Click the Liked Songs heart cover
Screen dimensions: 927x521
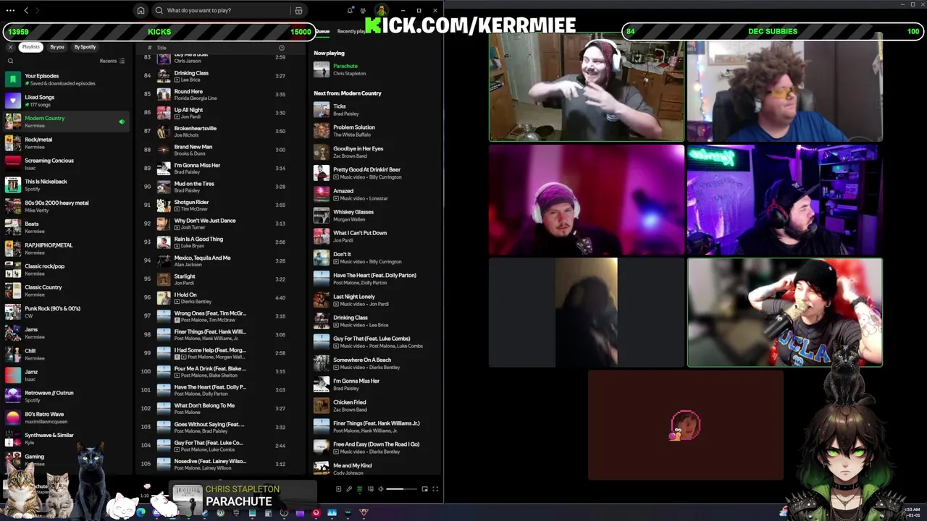[x=13, y=101]
